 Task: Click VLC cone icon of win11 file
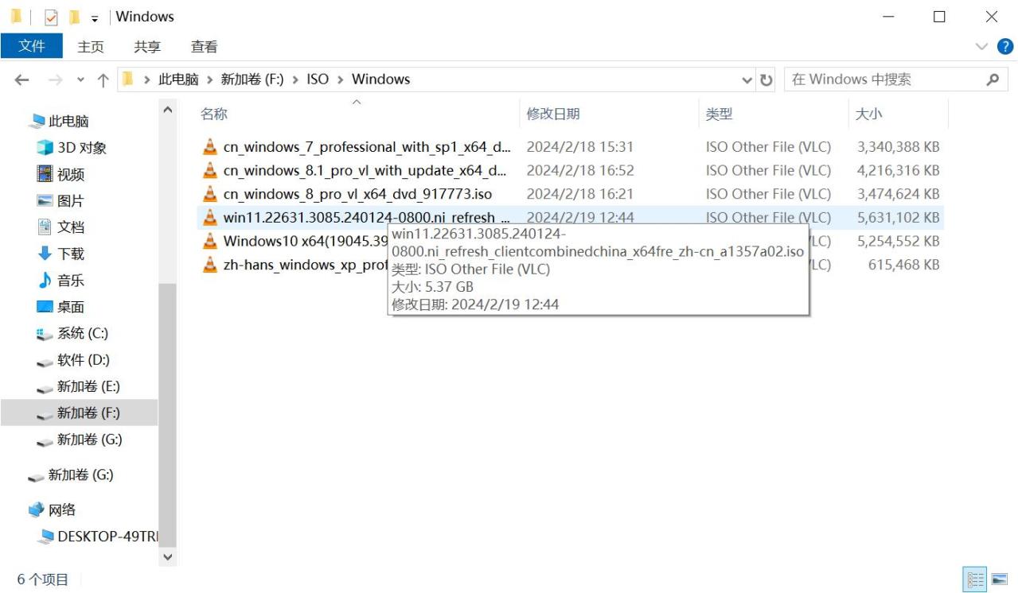tap(209, 217)
